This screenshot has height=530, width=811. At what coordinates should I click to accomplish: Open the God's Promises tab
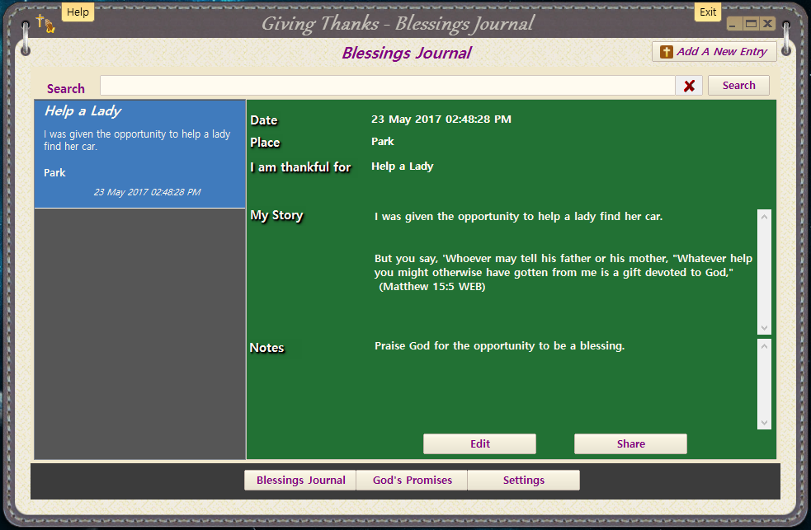(412, 481)
